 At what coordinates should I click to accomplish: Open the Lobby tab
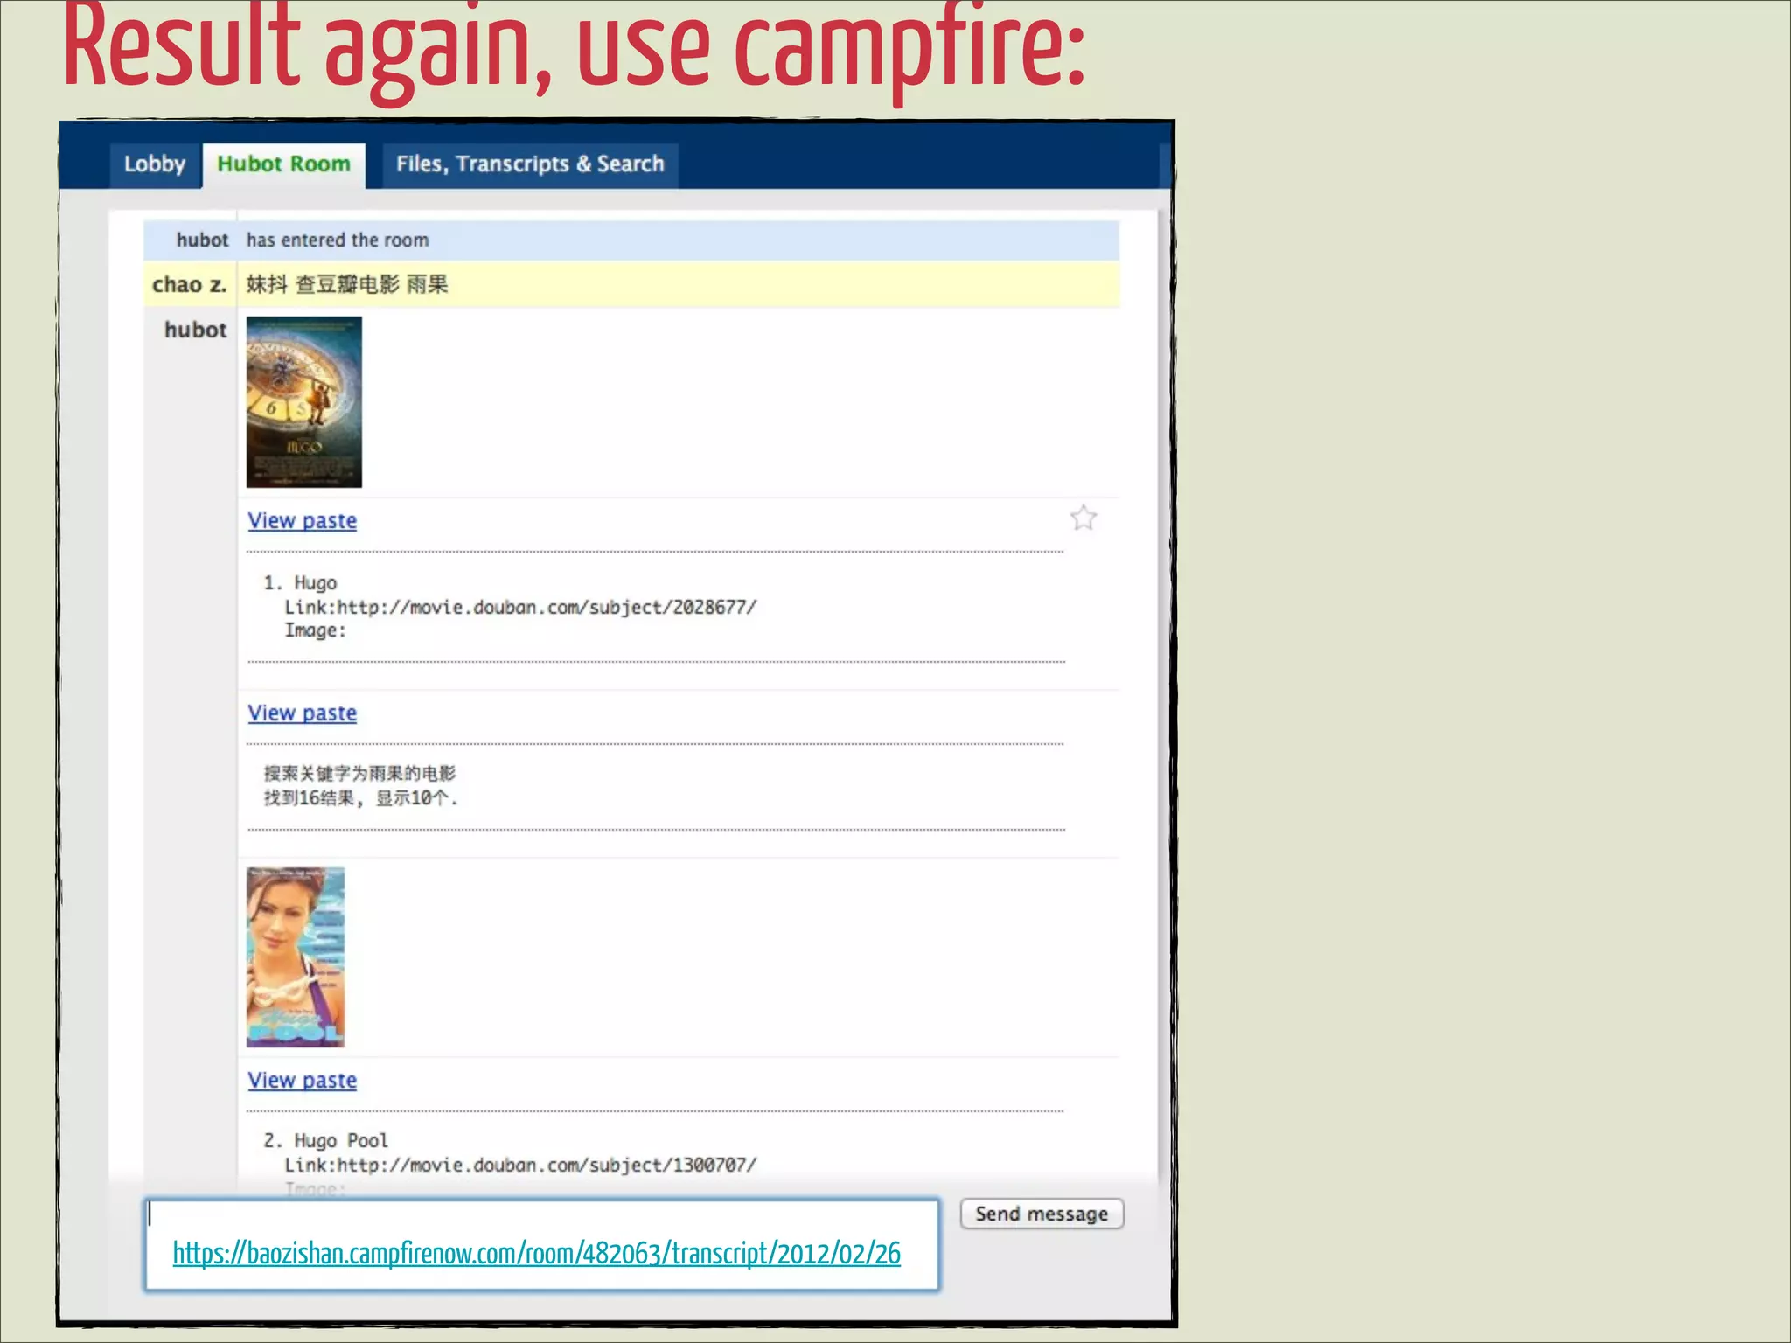pos(155,164)
